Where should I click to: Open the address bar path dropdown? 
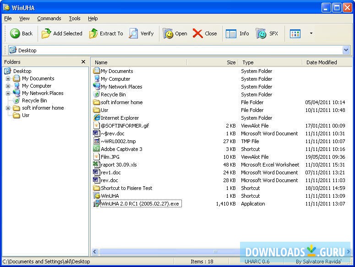point(346,50)
